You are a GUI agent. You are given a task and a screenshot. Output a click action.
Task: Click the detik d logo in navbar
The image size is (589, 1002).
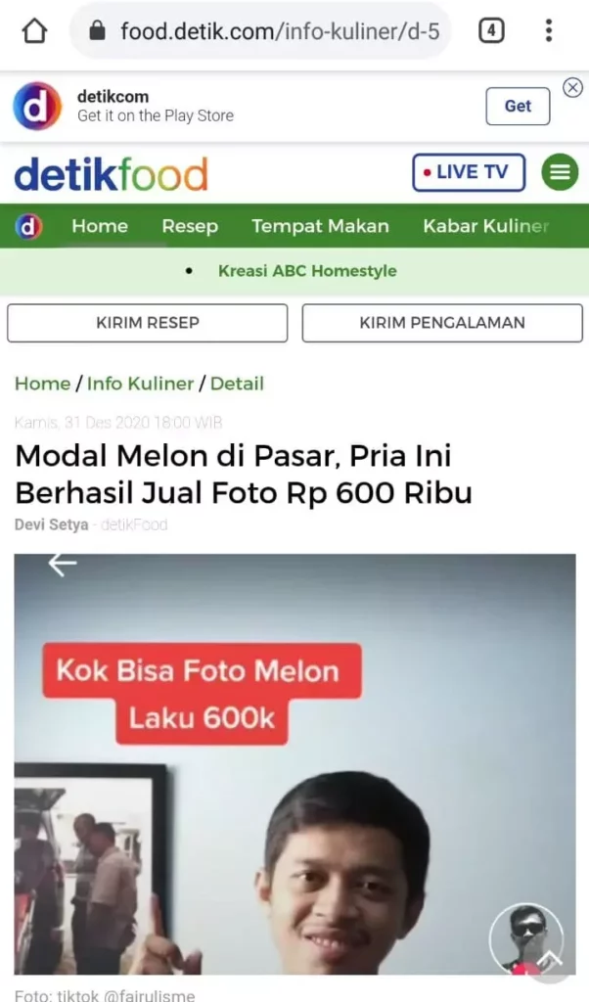click(x=28, y=226)
